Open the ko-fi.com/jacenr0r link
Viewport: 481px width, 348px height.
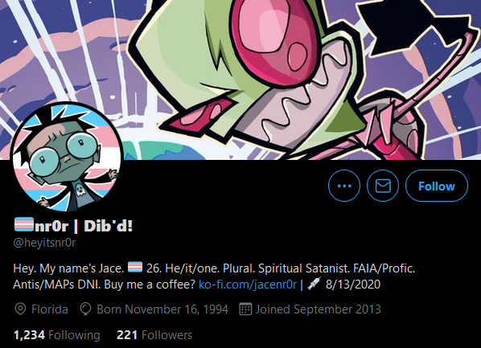(x=248, y=285)
